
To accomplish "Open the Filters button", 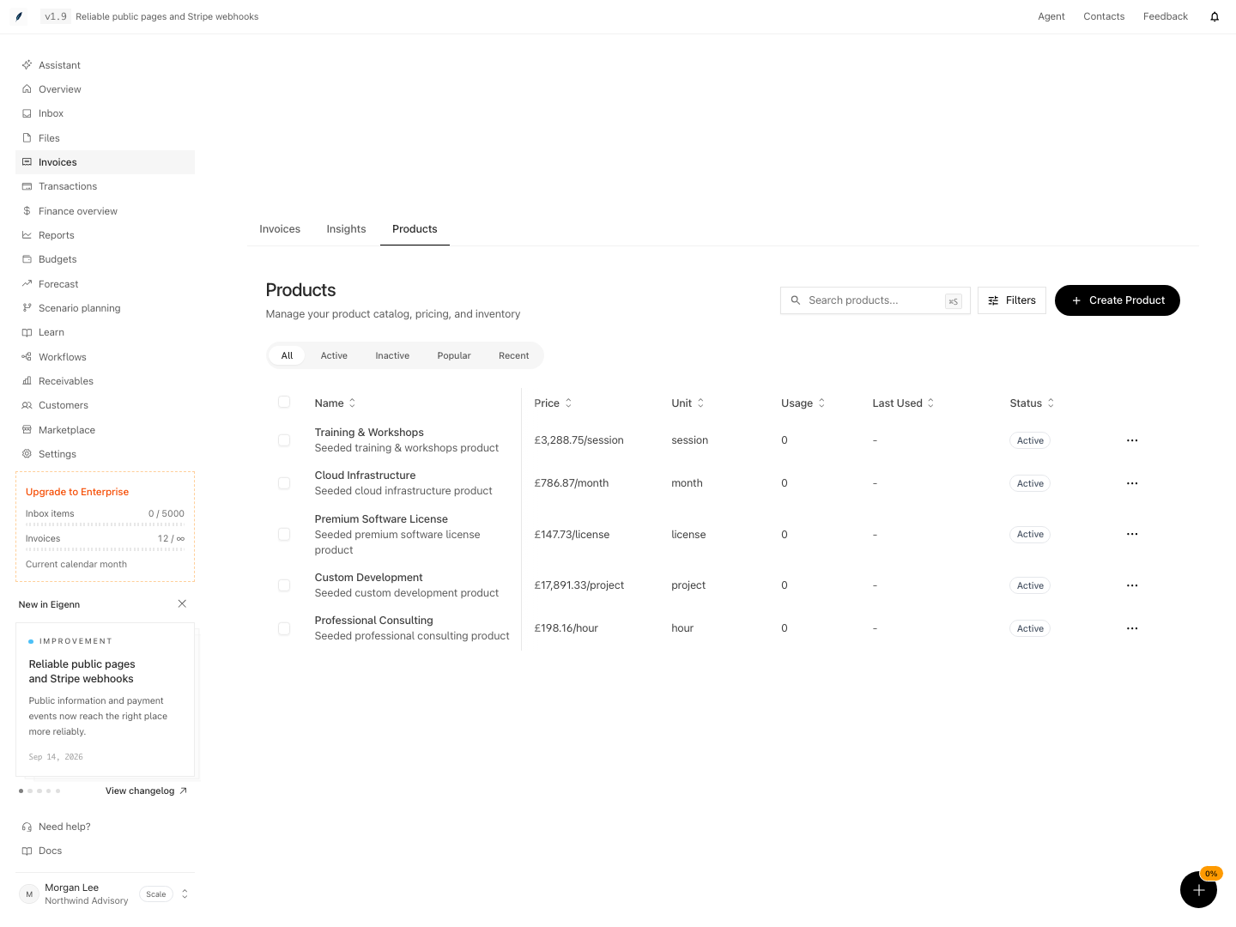I will 1012,300.
